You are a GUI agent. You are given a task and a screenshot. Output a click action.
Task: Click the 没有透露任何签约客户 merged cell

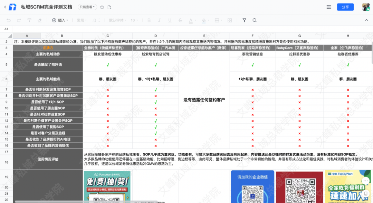coord(204,100)
